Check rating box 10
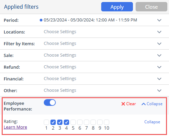Viewport: 169px width, 138px height. click(x=107, y=122)
